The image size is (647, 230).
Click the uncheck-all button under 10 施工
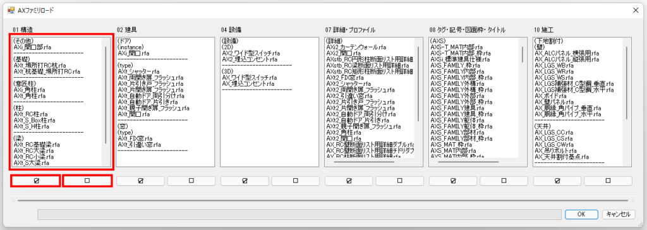pyautogui.click(x=608, y=181)
